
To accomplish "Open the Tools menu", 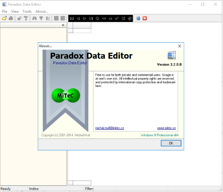I will point(27,12).
